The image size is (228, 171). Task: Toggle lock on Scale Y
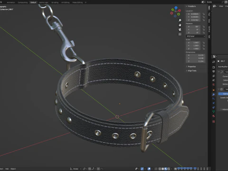pyautogui.click(x=204, y=46)
